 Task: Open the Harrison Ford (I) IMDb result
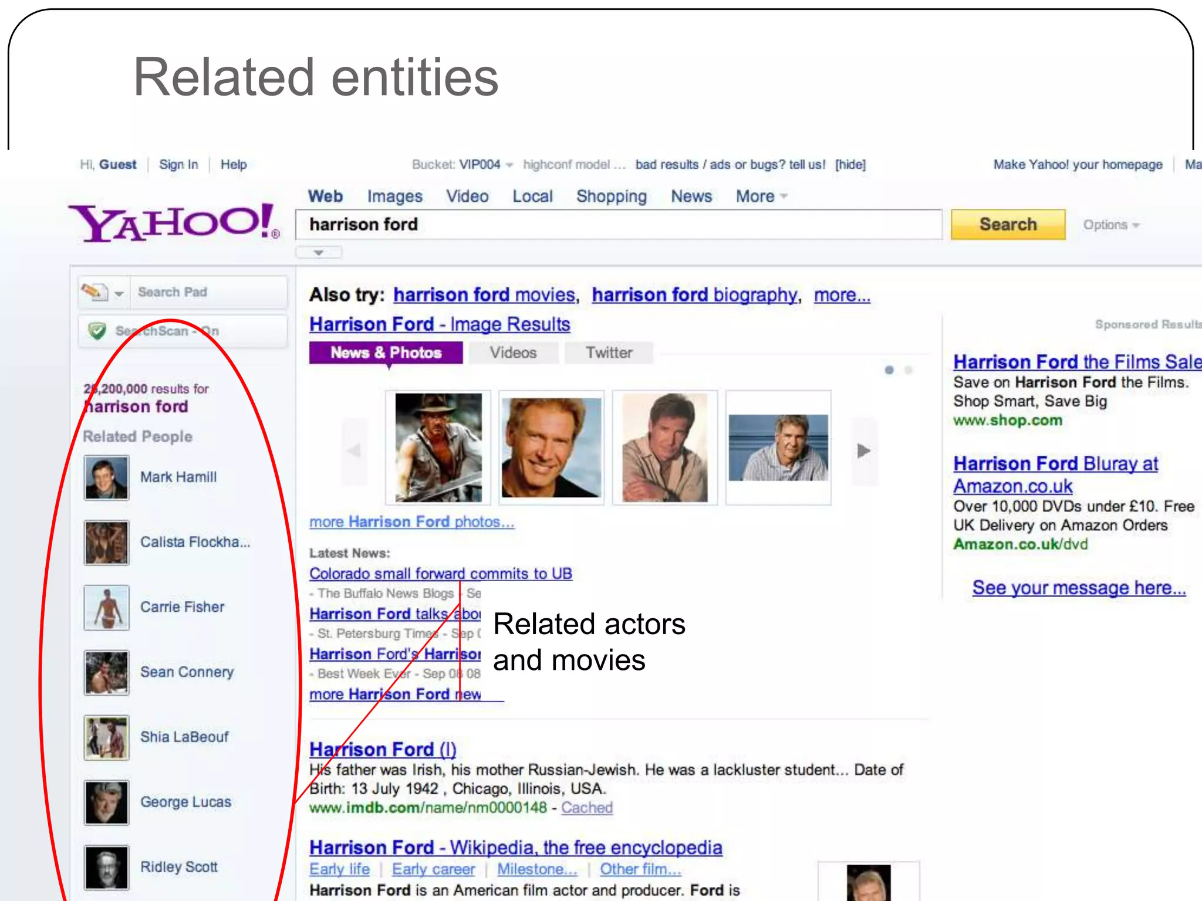383,749
